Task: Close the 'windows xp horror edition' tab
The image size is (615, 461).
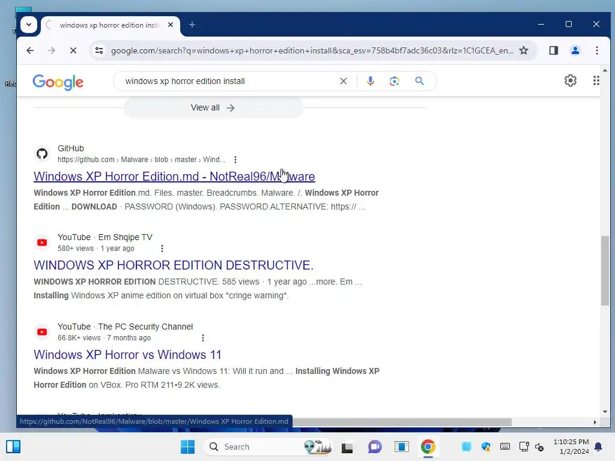Action: pos(170,25)
